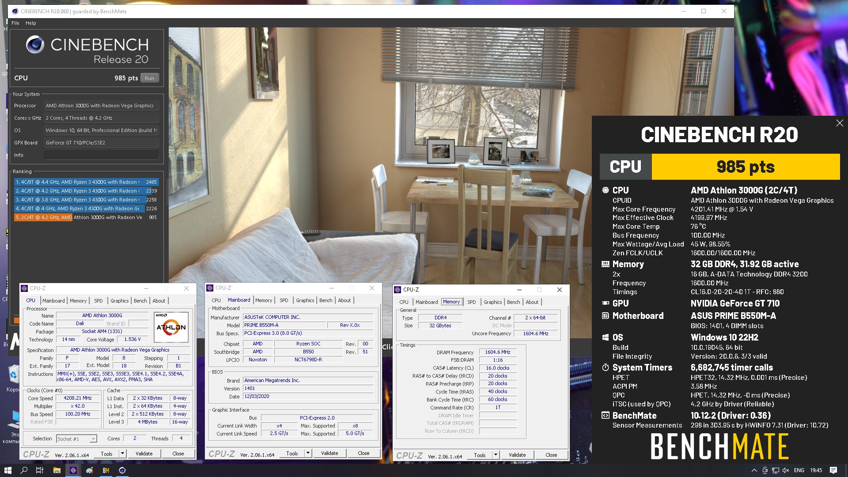Viewport: 848px width, 477px height.
Task: Click the CPU chip icon in BenchMate panel
Action: [x=606, y=190]
